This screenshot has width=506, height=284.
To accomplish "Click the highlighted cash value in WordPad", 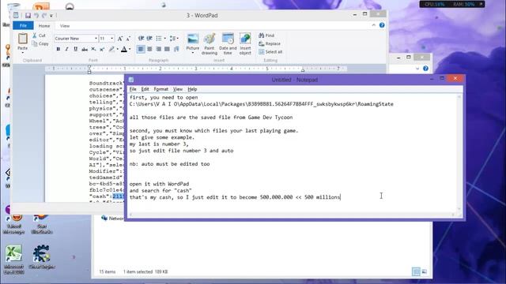I will point(119,196).
